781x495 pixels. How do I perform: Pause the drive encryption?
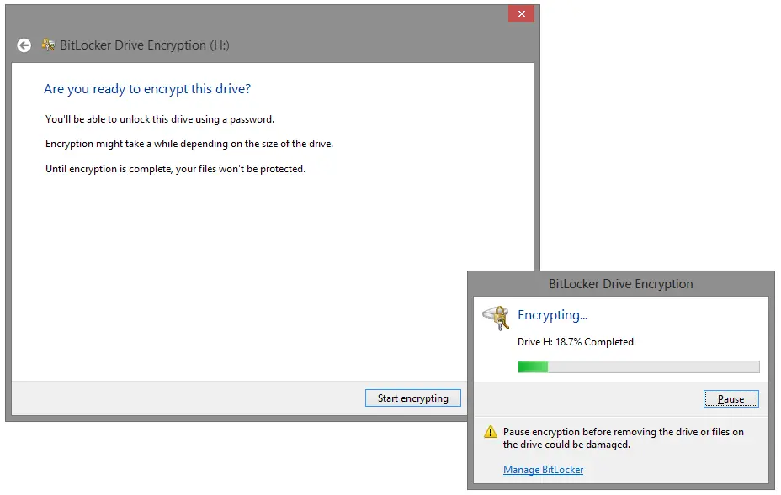tap(731, 399)
